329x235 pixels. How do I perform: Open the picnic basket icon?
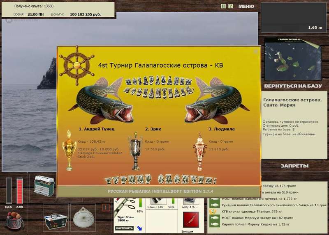56,221
